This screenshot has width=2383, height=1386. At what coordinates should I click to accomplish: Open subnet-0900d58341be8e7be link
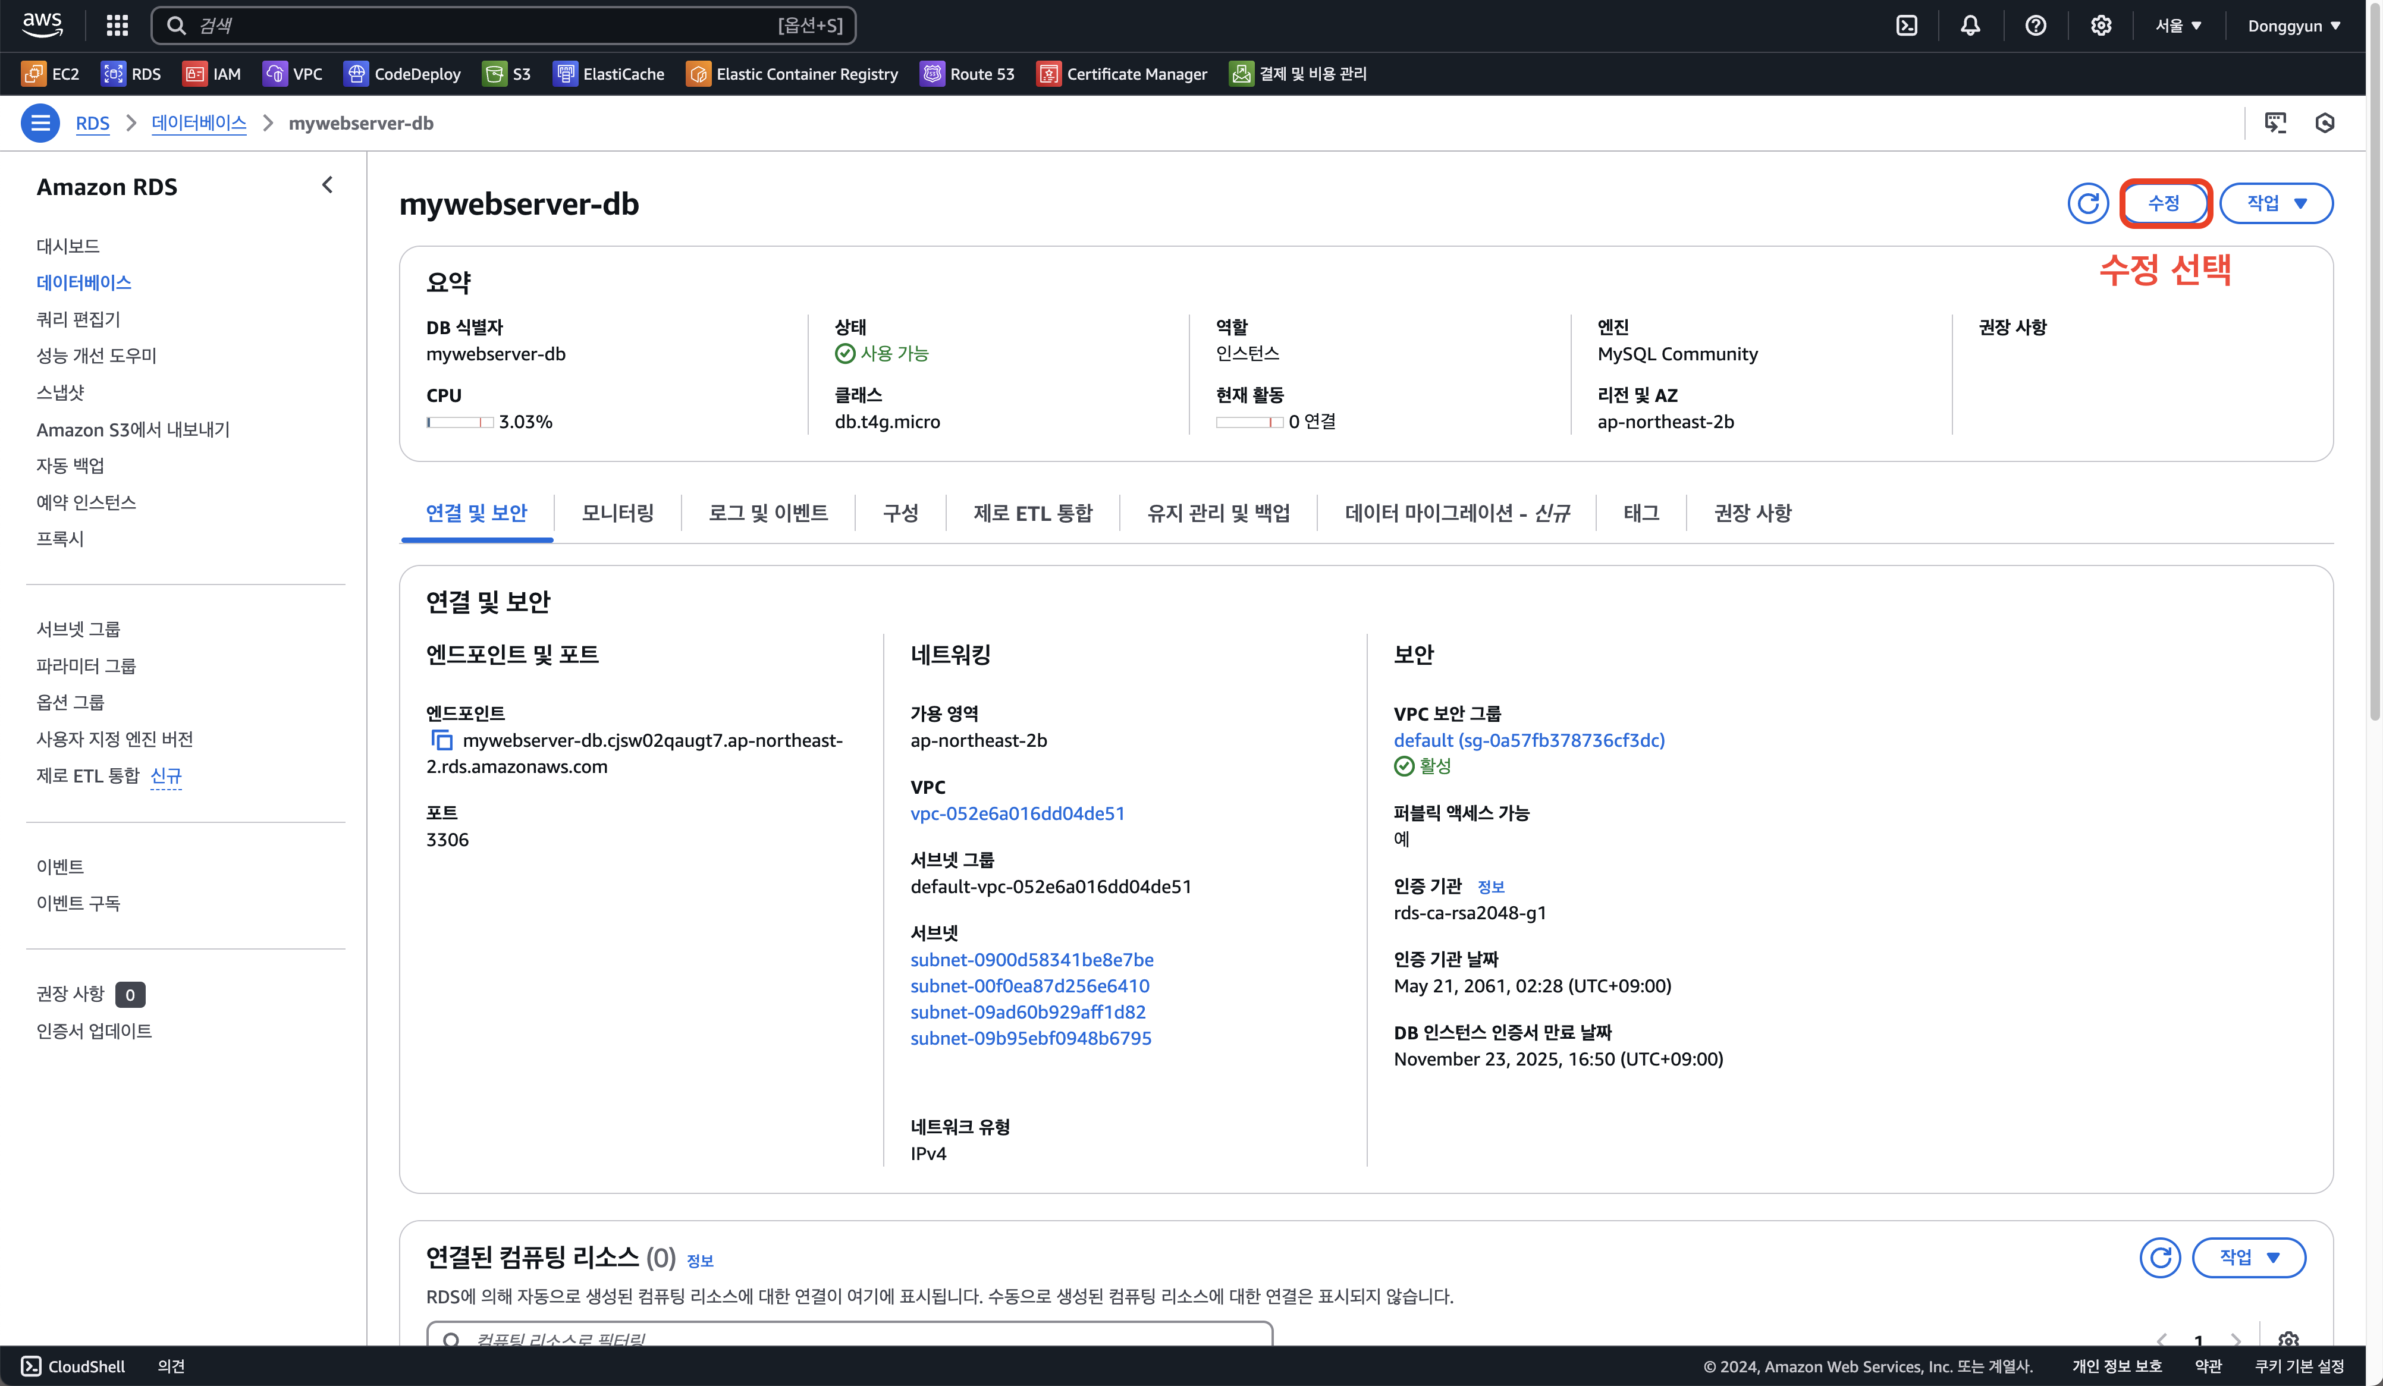tap(1032, 960)
